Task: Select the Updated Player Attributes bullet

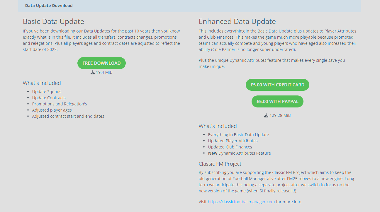Action: coord(233,141)
